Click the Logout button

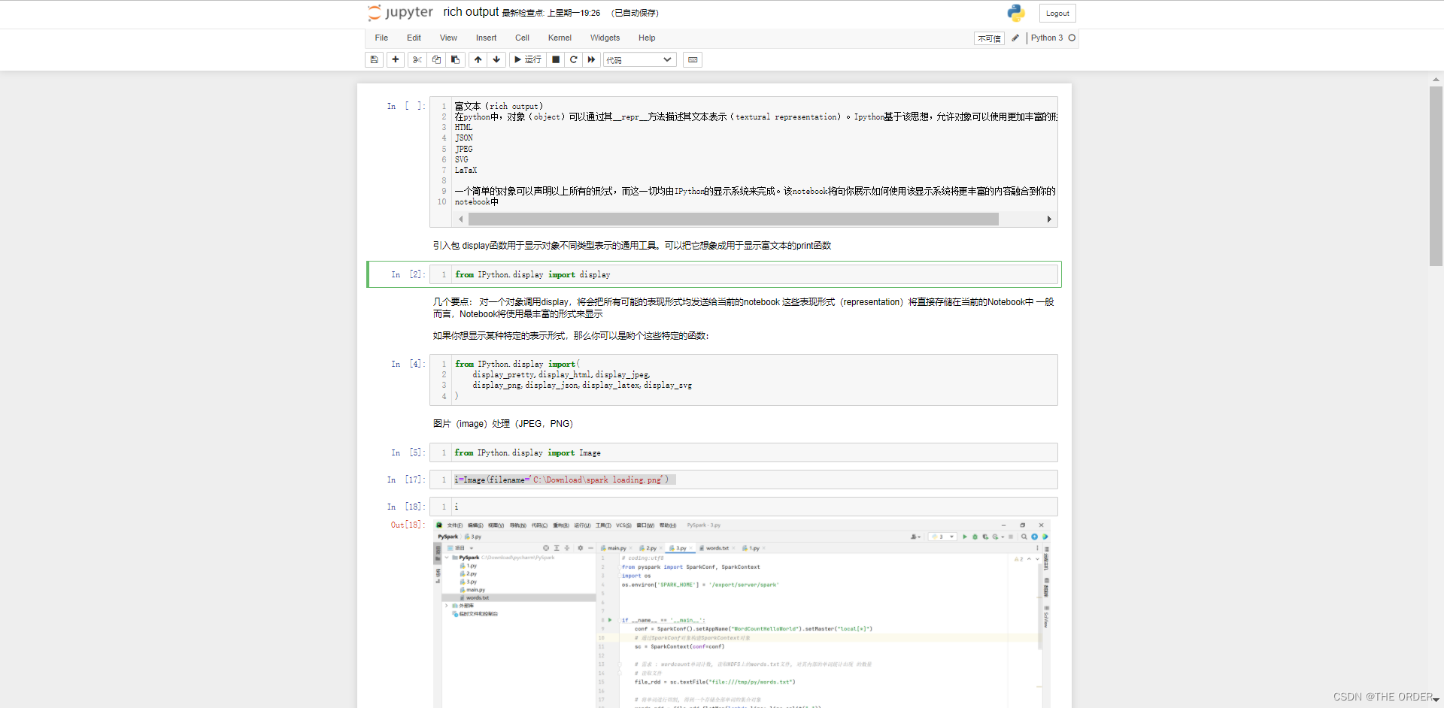(x=1057, y=13)
